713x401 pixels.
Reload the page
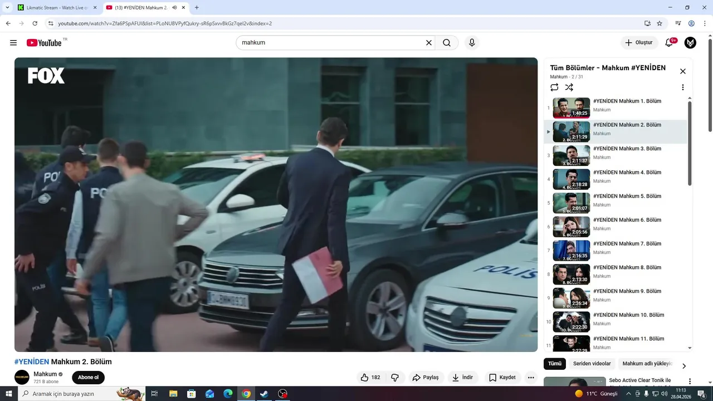[x=35, y=23]
